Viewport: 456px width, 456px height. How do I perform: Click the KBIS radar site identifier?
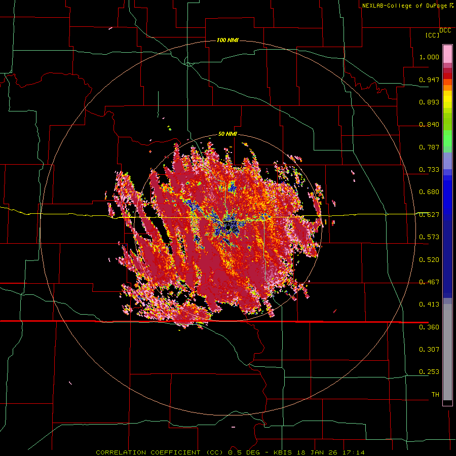point(283,452)
